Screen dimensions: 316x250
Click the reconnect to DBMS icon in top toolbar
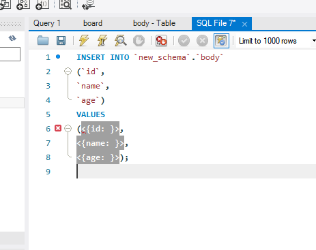pos(88,5)
